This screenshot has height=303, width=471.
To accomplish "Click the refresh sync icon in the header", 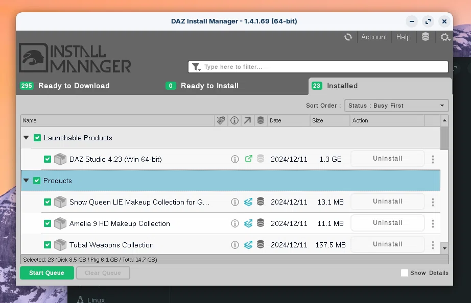I will click(348, 37).
